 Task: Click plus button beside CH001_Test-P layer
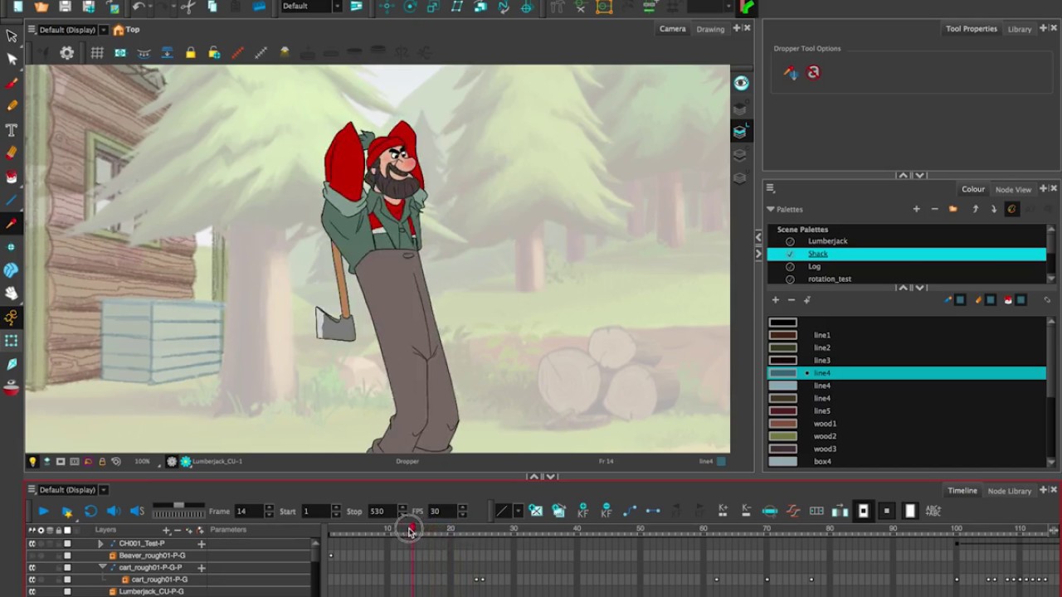click(x=201, y=544)
